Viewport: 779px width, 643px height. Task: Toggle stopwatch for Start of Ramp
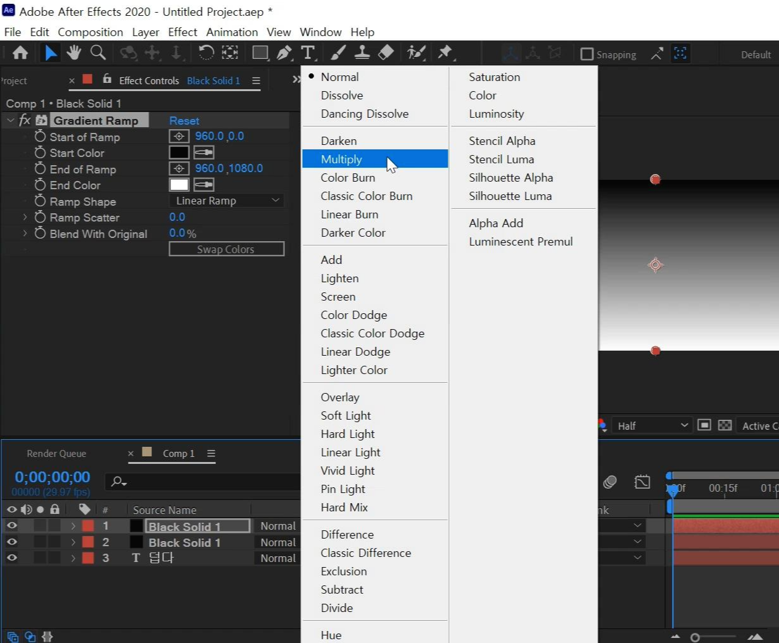point(41,137)
